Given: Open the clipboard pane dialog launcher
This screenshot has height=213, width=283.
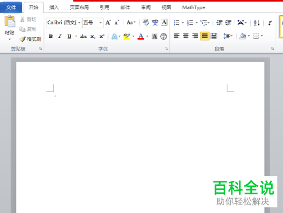Looking at the screenshot, I should [40, 49].
